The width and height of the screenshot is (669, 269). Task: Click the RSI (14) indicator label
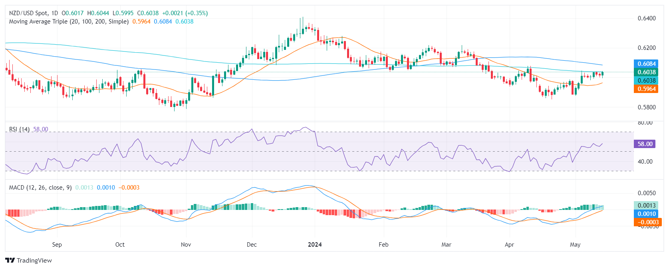click(x=19, y=129)
